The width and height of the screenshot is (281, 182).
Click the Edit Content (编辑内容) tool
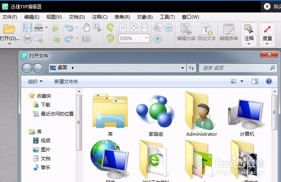pyautogui.click(x=186, y=32)
